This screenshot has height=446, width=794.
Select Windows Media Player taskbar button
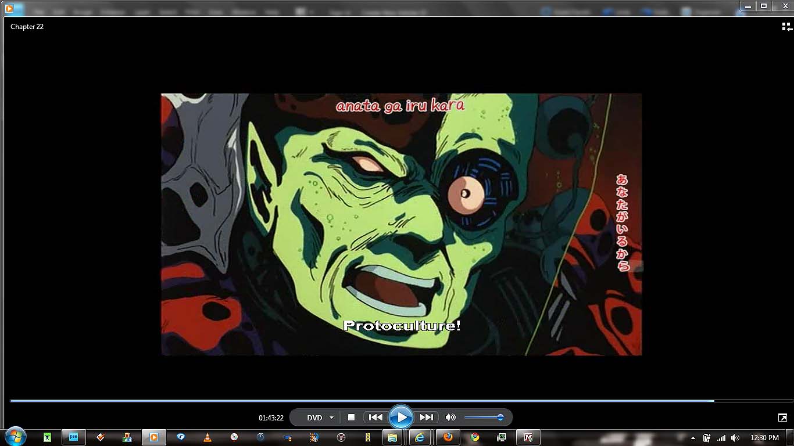point(154,437)
